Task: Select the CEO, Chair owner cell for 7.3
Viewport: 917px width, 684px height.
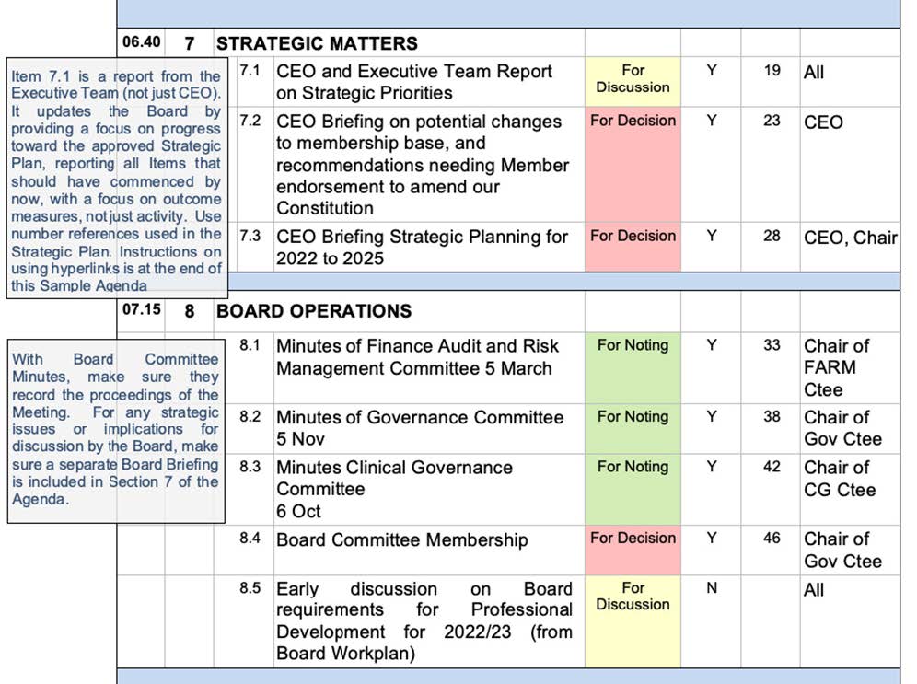Action: [x=847, y=238]
